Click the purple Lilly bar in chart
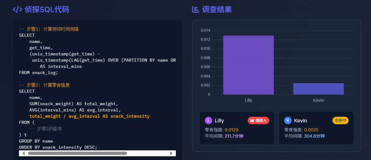Viewport: 371px width, 160px height. (248, 65)
